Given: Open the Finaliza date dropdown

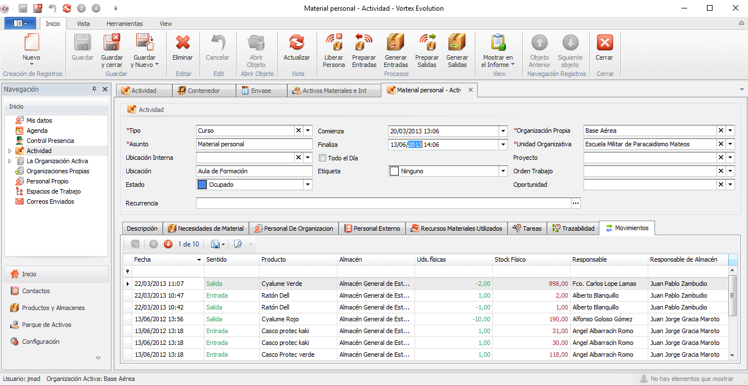Looking at the screenshot, I should 503,145.
